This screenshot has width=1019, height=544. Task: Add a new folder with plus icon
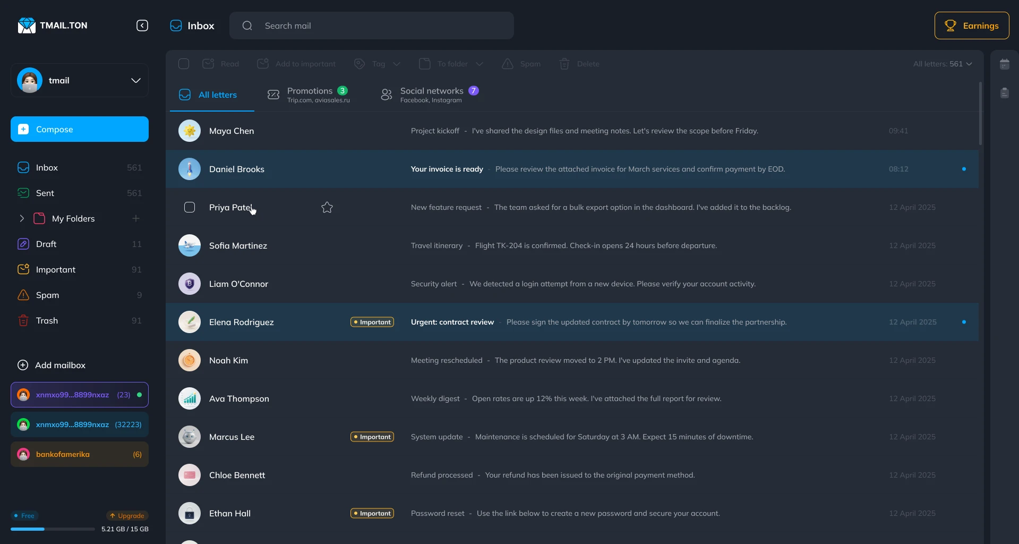(136, 218)
